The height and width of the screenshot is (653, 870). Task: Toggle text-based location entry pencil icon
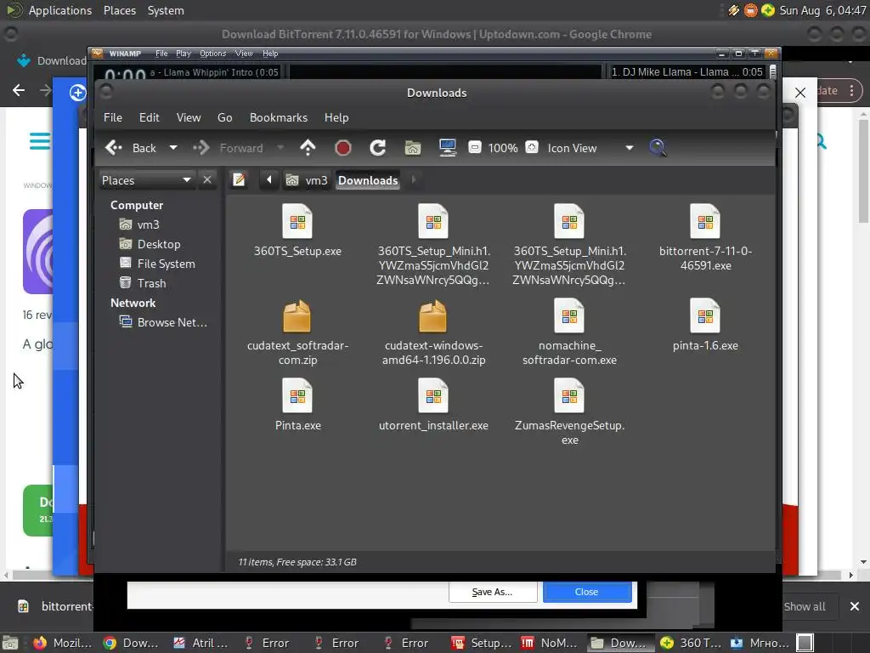239,180
